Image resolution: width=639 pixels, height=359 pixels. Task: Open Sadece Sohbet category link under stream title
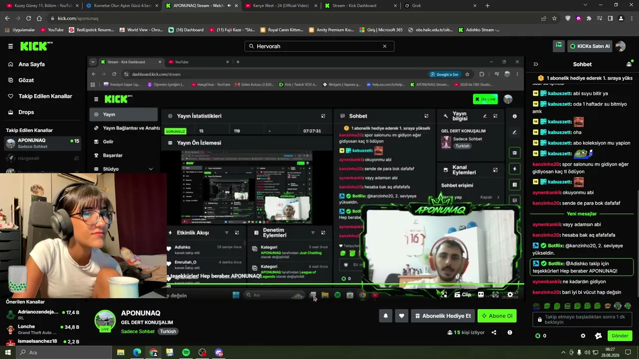click(139, 332)
